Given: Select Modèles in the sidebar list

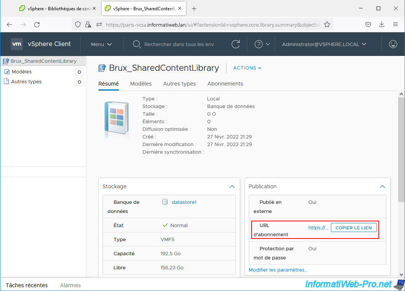Looking at the screenshot, I should click(22, 72).
